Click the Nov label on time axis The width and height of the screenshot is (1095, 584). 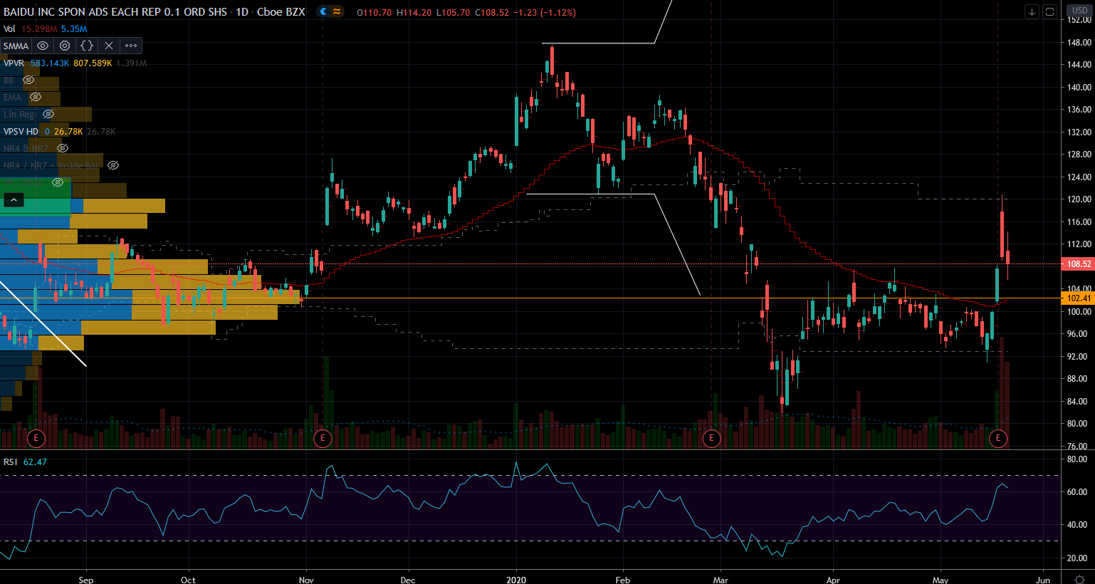306,580
